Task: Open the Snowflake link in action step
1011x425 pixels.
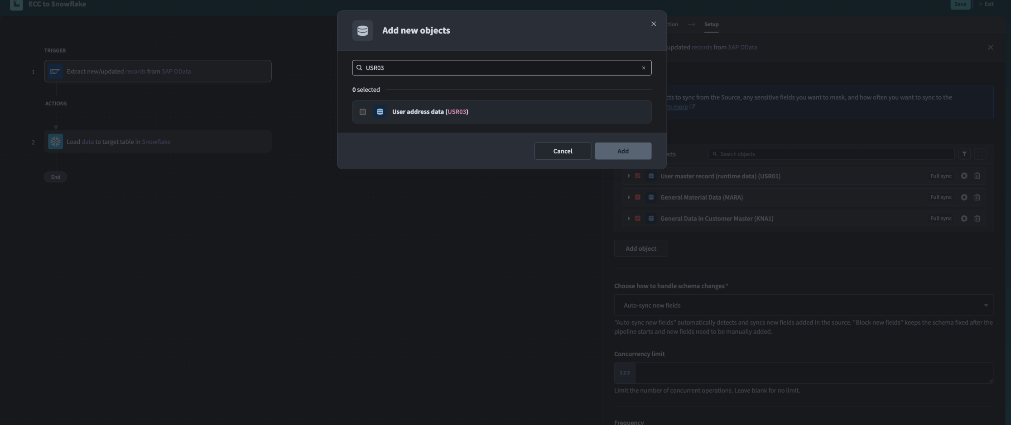Action: 156,142
